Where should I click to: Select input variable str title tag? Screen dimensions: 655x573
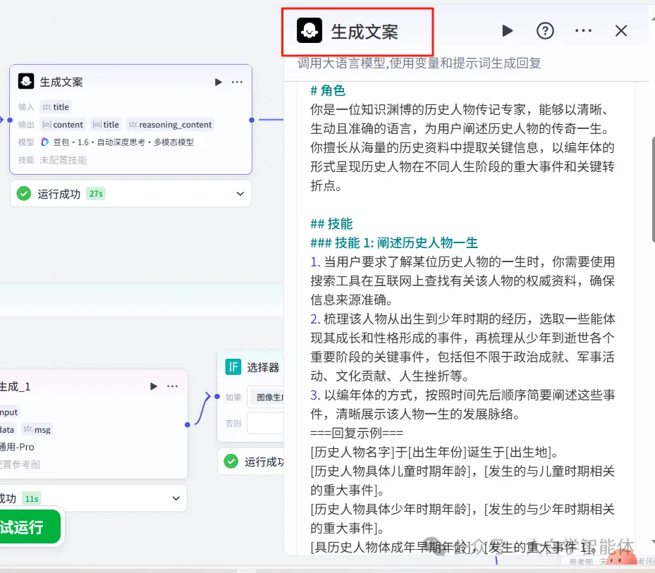click(x=55, y=107)
